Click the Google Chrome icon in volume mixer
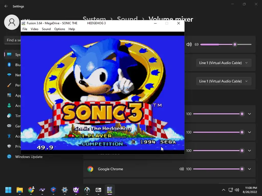This screenshot has height=196, width=262. pyautogui.click(x=90, y=169)
